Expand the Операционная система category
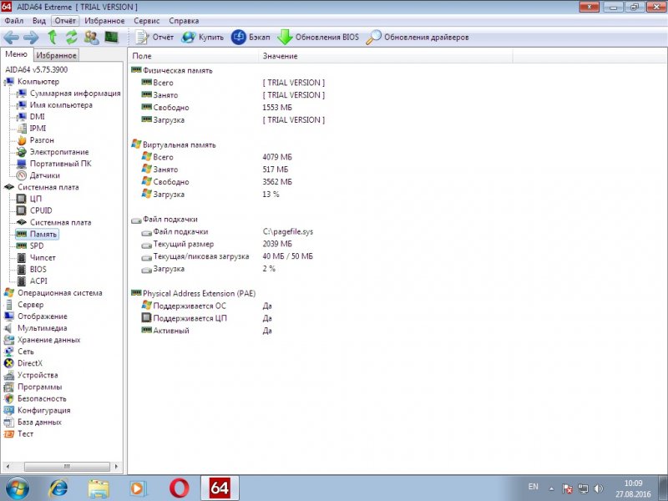The image size is (668, 501). pos(59,293)
